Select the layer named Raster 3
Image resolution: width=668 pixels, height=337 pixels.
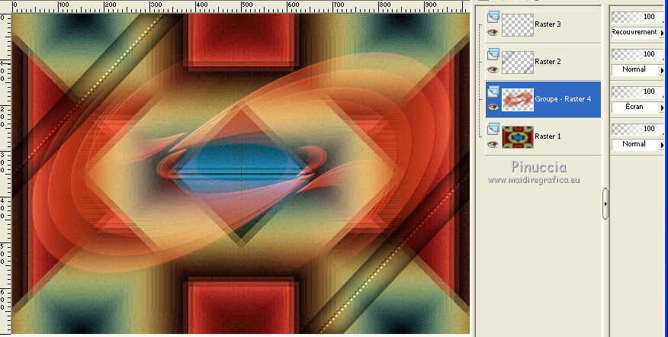click(x=548, y=24)
